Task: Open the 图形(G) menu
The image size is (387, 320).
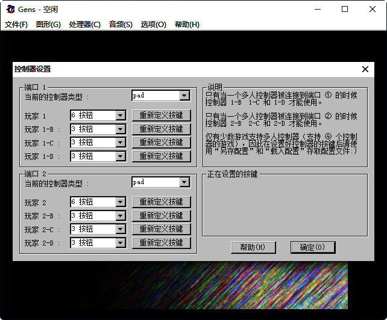Action: click(48, 25)
